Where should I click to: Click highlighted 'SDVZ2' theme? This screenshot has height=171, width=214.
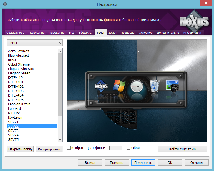click(x=32, y=126)
